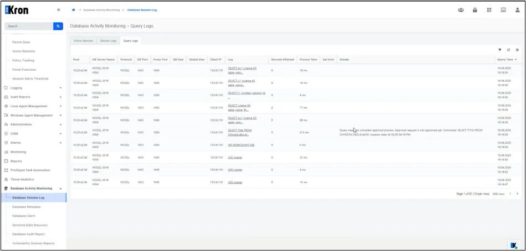Click the Database Activity Monitoring icon
This screenshot has height=251, width=526.
(6, 189)
